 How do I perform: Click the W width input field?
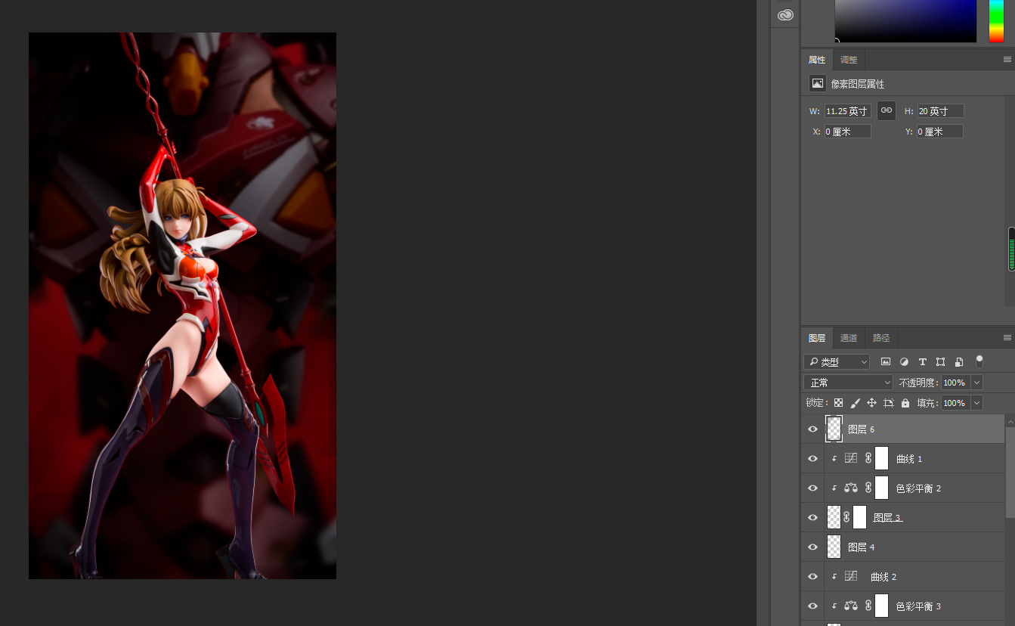pos(847,111)
